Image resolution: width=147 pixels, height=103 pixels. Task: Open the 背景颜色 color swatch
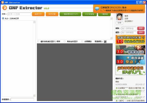point(105,41)
